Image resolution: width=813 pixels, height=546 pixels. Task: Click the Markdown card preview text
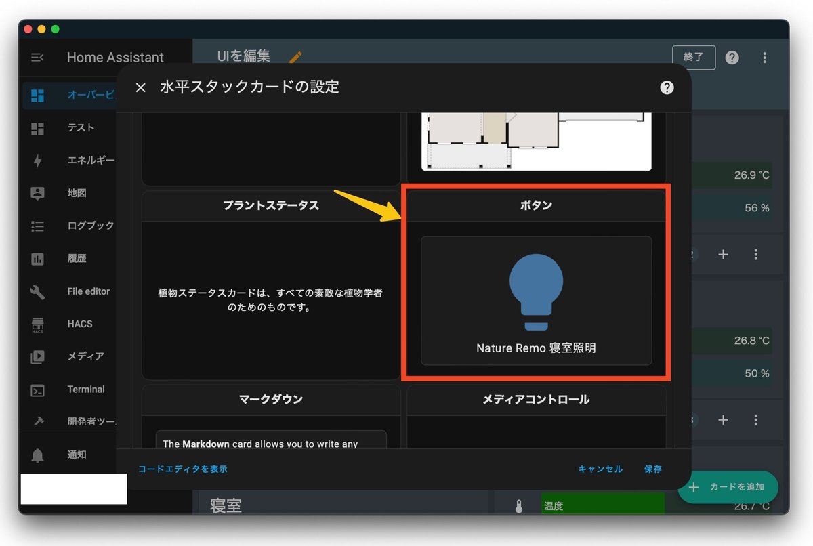(260, 444)
